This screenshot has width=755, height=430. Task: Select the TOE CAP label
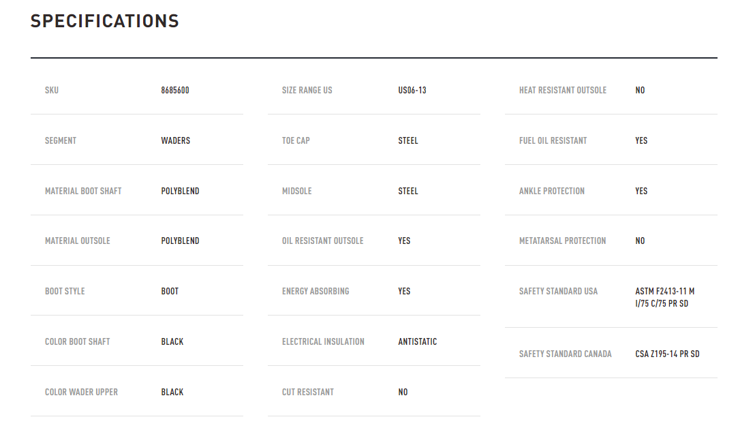pos(296,140)
